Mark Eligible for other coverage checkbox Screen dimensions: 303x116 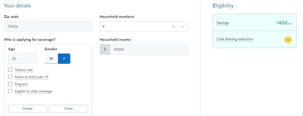[x=10, y=91]
